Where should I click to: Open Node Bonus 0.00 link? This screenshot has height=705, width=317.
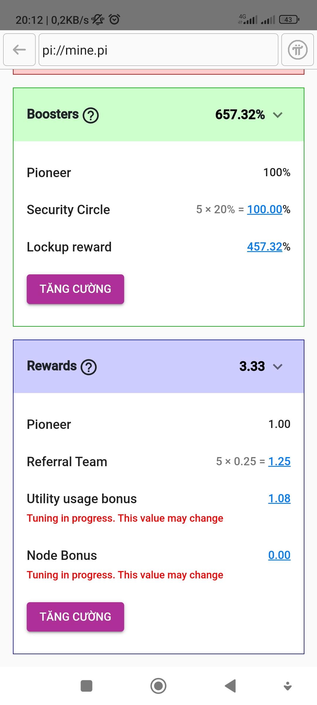point(279,555)
